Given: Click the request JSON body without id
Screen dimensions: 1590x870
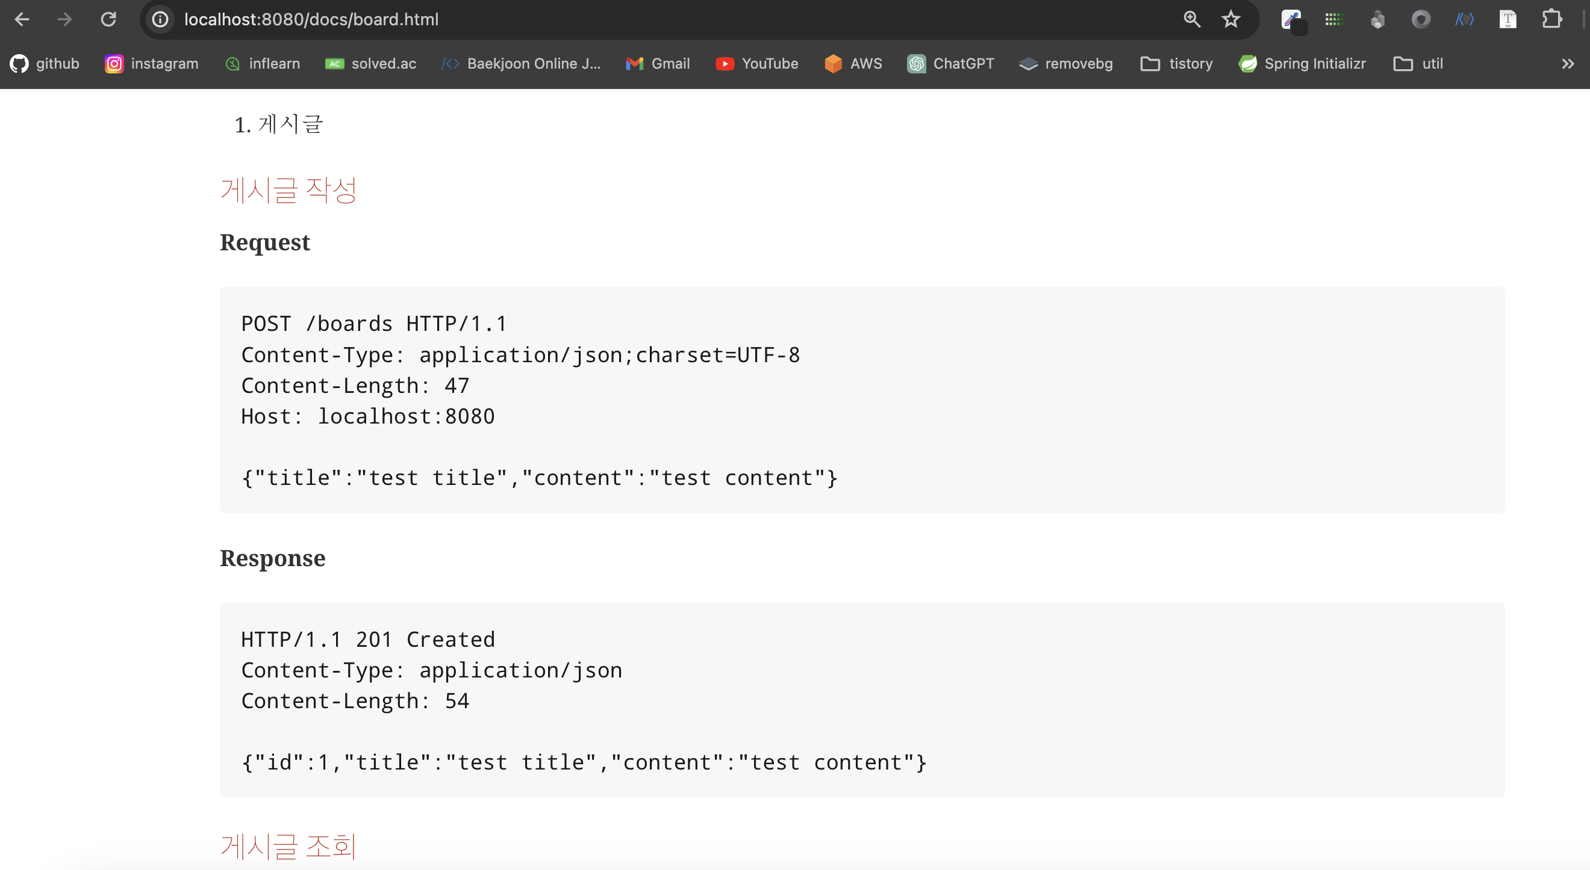Looking at the screenshot, I should point(540,478).
